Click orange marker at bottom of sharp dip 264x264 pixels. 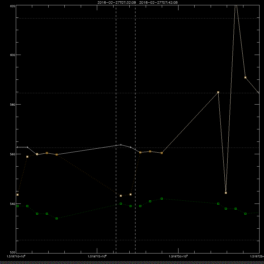tap(226, 193)
